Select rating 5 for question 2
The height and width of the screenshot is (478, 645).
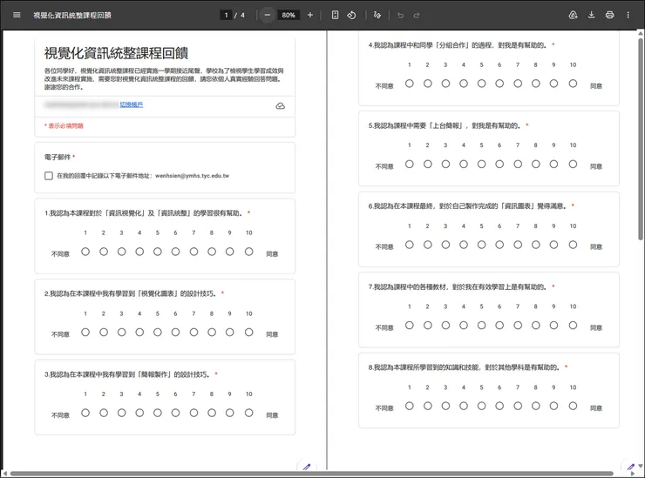click(158, 332)
